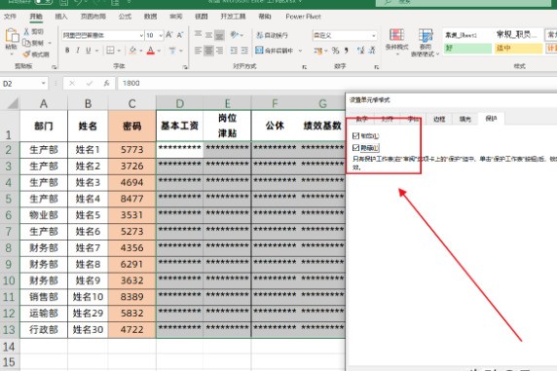Click the 行政部 department cell
557x371 pixels.
pyautogui.click(x=44, y=329)
